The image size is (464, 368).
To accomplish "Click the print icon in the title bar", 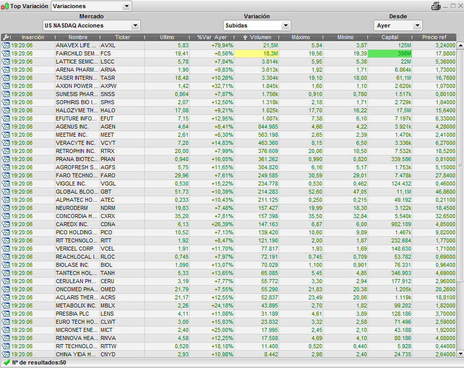I will click(x=436, y=6).
